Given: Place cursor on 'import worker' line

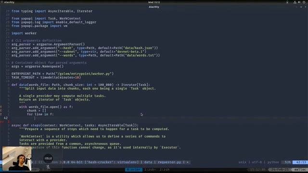Looking at the screenshot, I should [24, 33].
